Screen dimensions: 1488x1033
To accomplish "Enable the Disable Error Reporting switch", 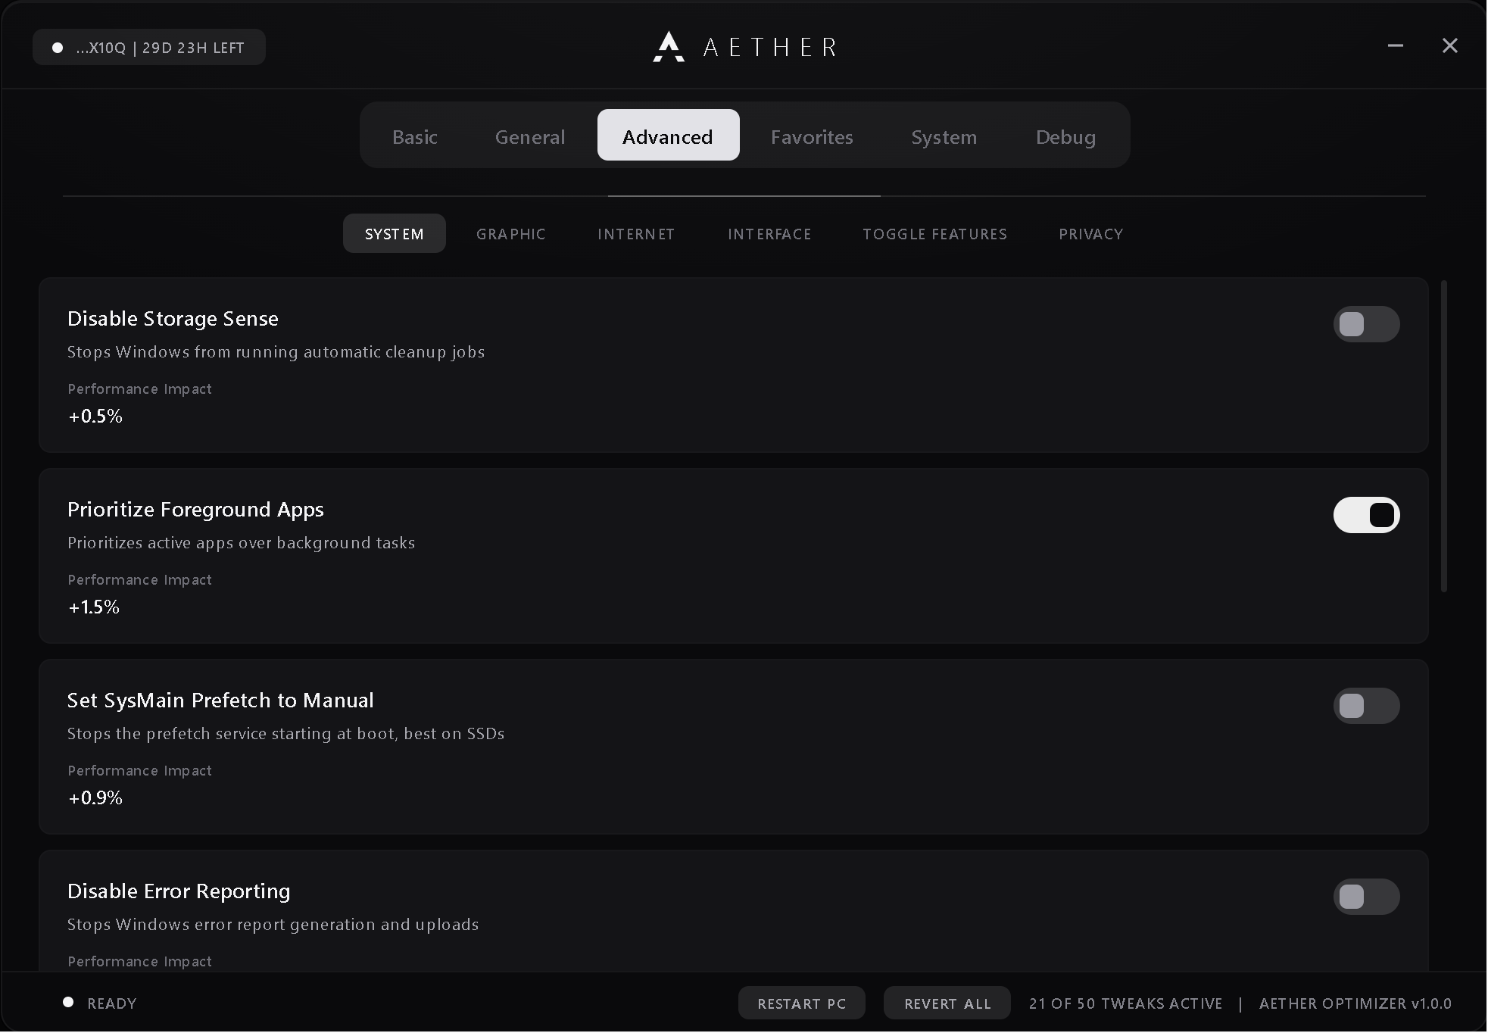I will tap(1366, 897).
